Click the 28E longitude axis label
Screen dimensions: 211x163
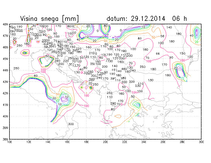click(182, 142)
